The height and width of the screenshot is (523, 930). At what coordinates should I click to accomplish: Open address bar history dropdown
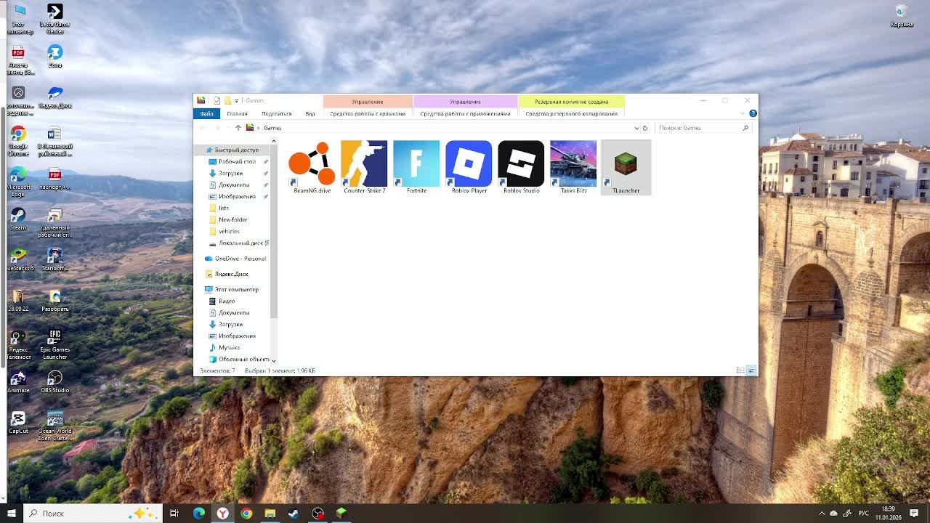click(636, 128)
